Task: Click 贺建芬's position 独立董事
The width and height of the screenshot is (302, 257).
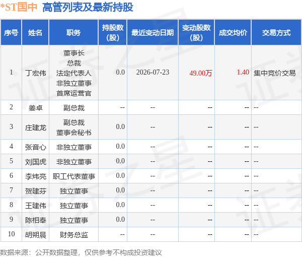Action: coord(74,191)
